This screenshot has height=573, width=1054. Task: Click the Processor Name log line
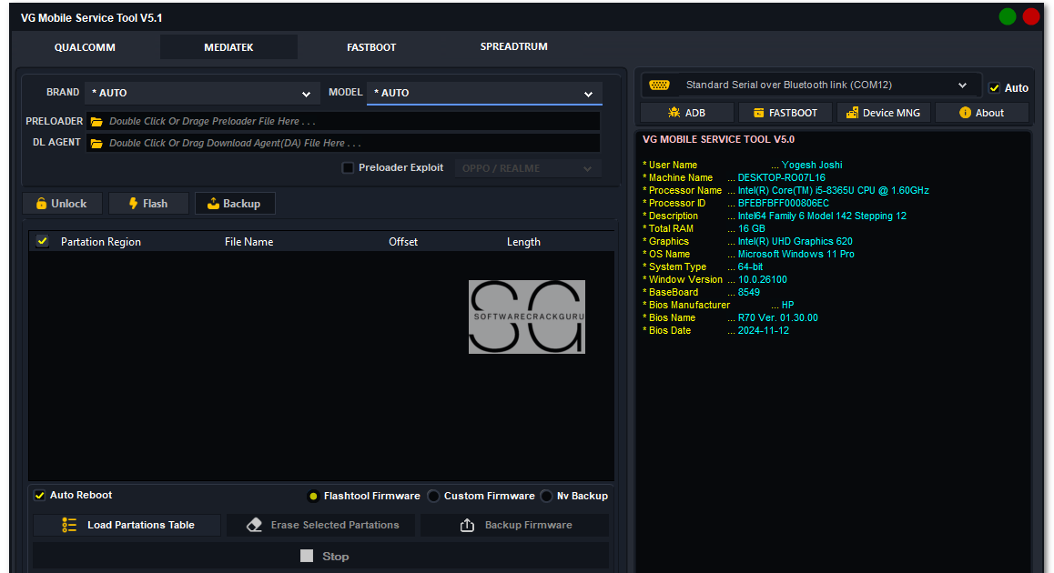pos(785,190)
